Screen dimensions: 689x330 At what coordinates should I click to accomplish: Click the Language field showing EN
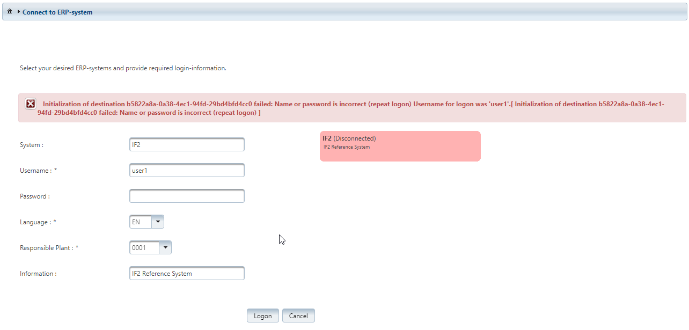point(140,222)
